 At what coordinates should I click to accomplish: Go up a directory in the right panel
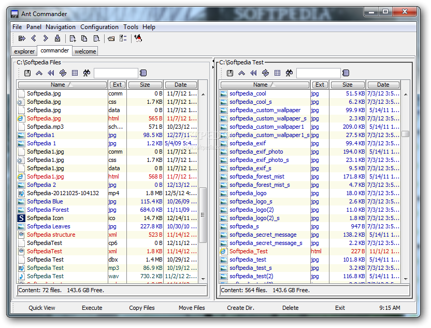point(241,73)
